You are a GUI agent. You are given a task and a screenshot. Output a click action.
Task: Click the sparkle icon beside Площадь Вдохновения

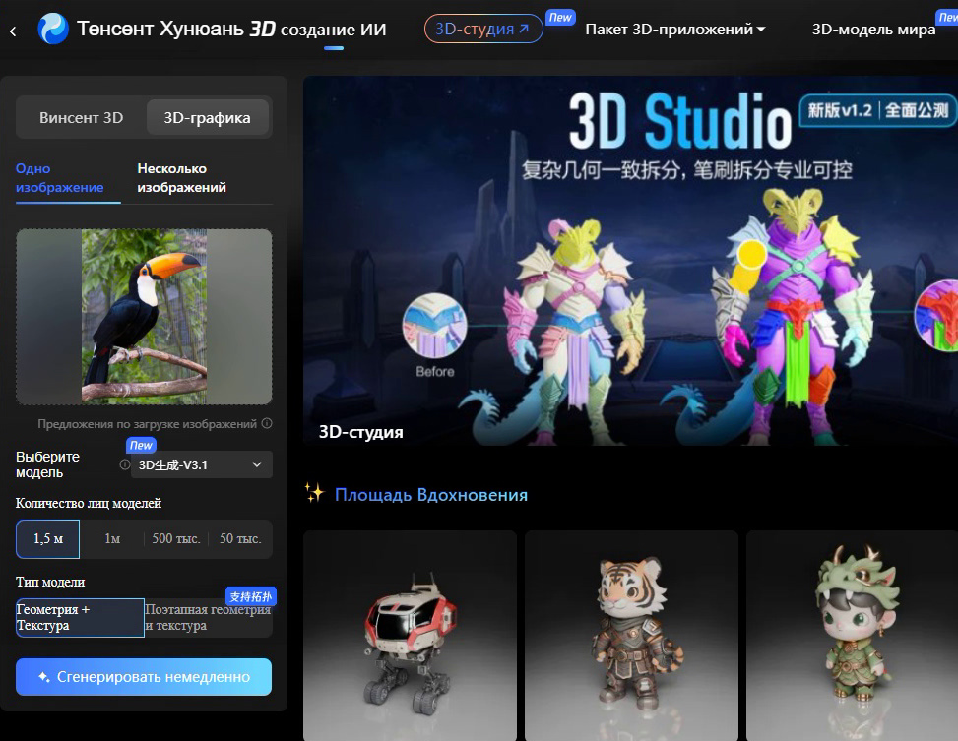click(315, 493)
